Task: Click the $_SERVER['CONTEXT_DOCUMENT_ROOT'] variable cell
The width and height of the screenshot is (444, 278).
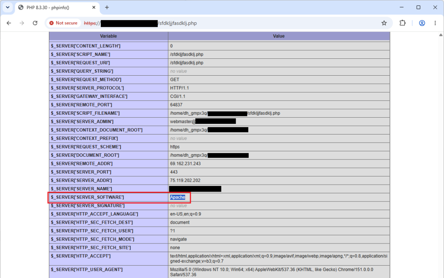Action: [x=109, y=130]
